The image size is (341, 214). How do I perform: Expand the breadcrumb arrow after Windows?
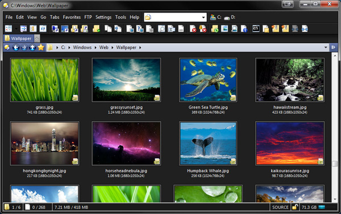click(x=95, y=48)
